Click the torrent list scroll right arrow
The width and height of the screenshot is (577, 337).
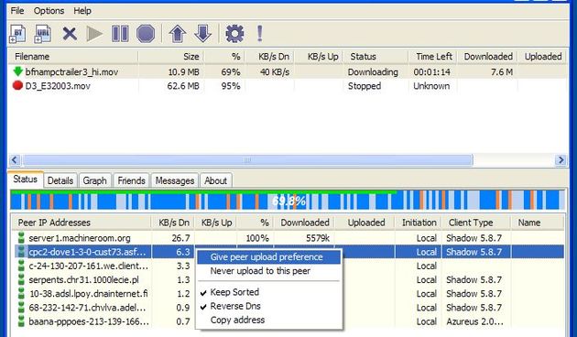561,160
